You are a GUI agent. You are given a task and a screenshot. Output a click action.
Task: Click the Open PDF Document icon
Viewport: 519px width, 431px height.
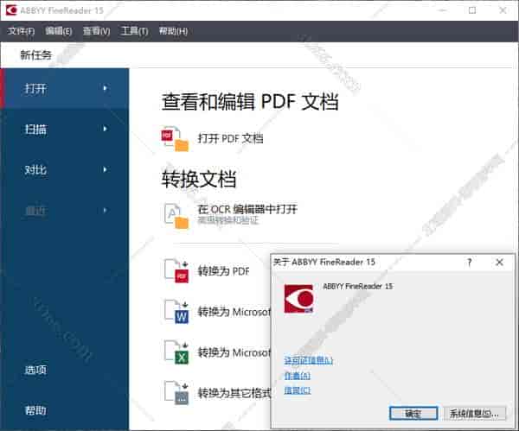coord(176,138)
